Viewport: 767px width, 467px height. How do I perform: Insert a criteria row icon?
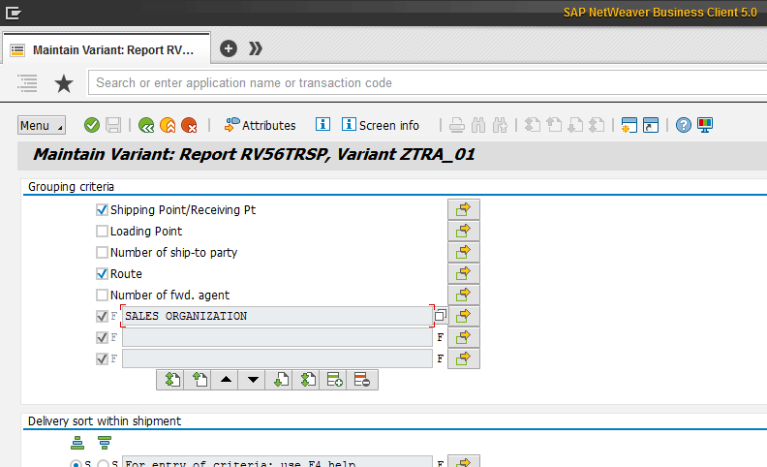334,380
